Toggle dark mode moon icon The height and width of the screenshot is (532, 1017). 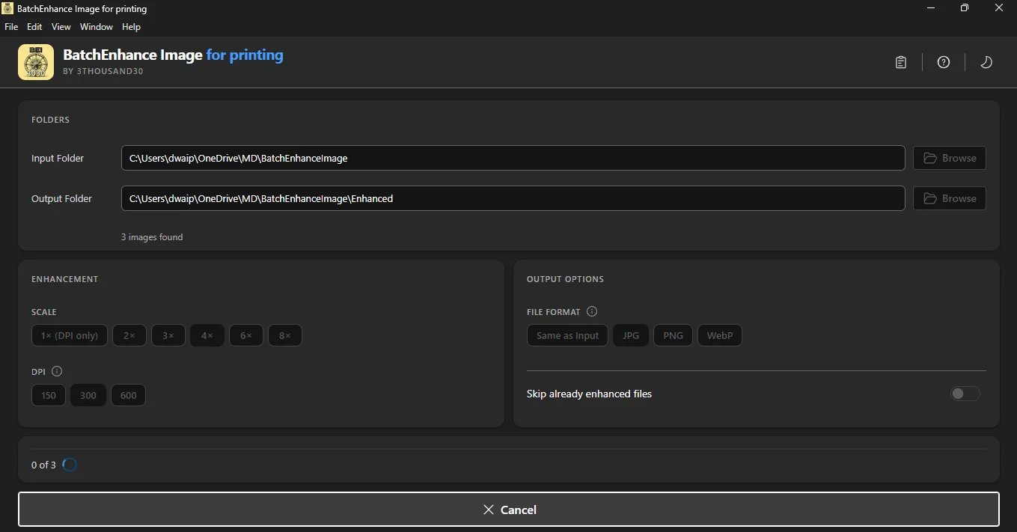pos(986,62)
